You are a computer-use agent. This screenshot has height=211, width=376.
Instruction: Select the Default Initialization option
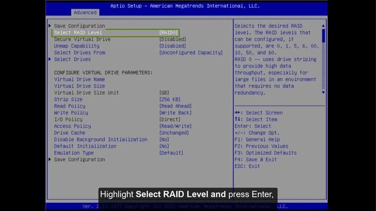85,147
